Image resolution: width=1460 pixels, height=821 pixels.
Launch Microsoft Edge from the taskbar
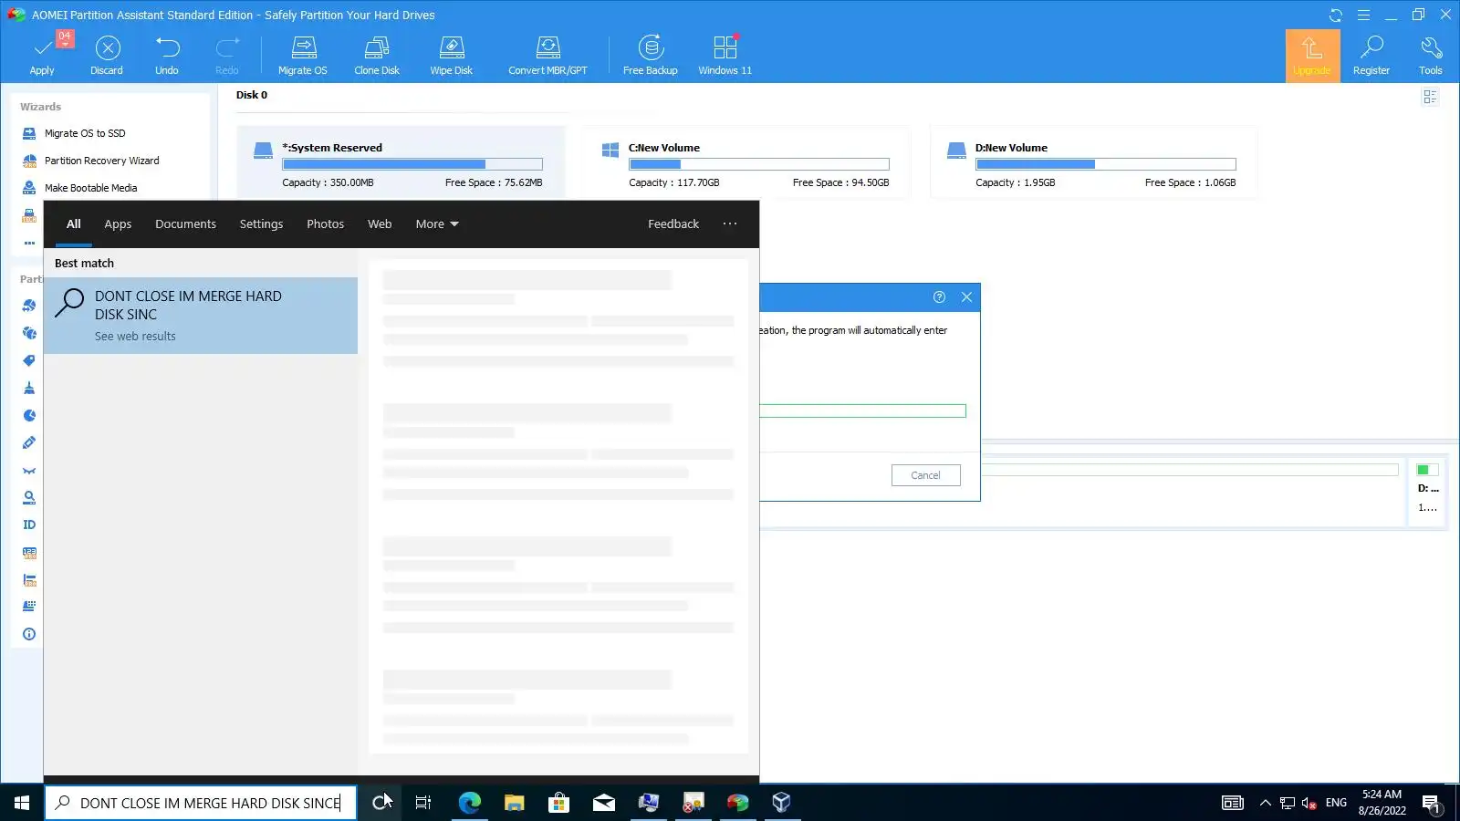[x=469, y=803]
